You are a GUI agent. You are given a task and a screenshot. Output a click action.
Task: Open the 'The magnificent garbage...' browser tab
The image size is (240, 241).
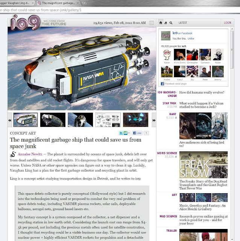[x=58, y=3]
